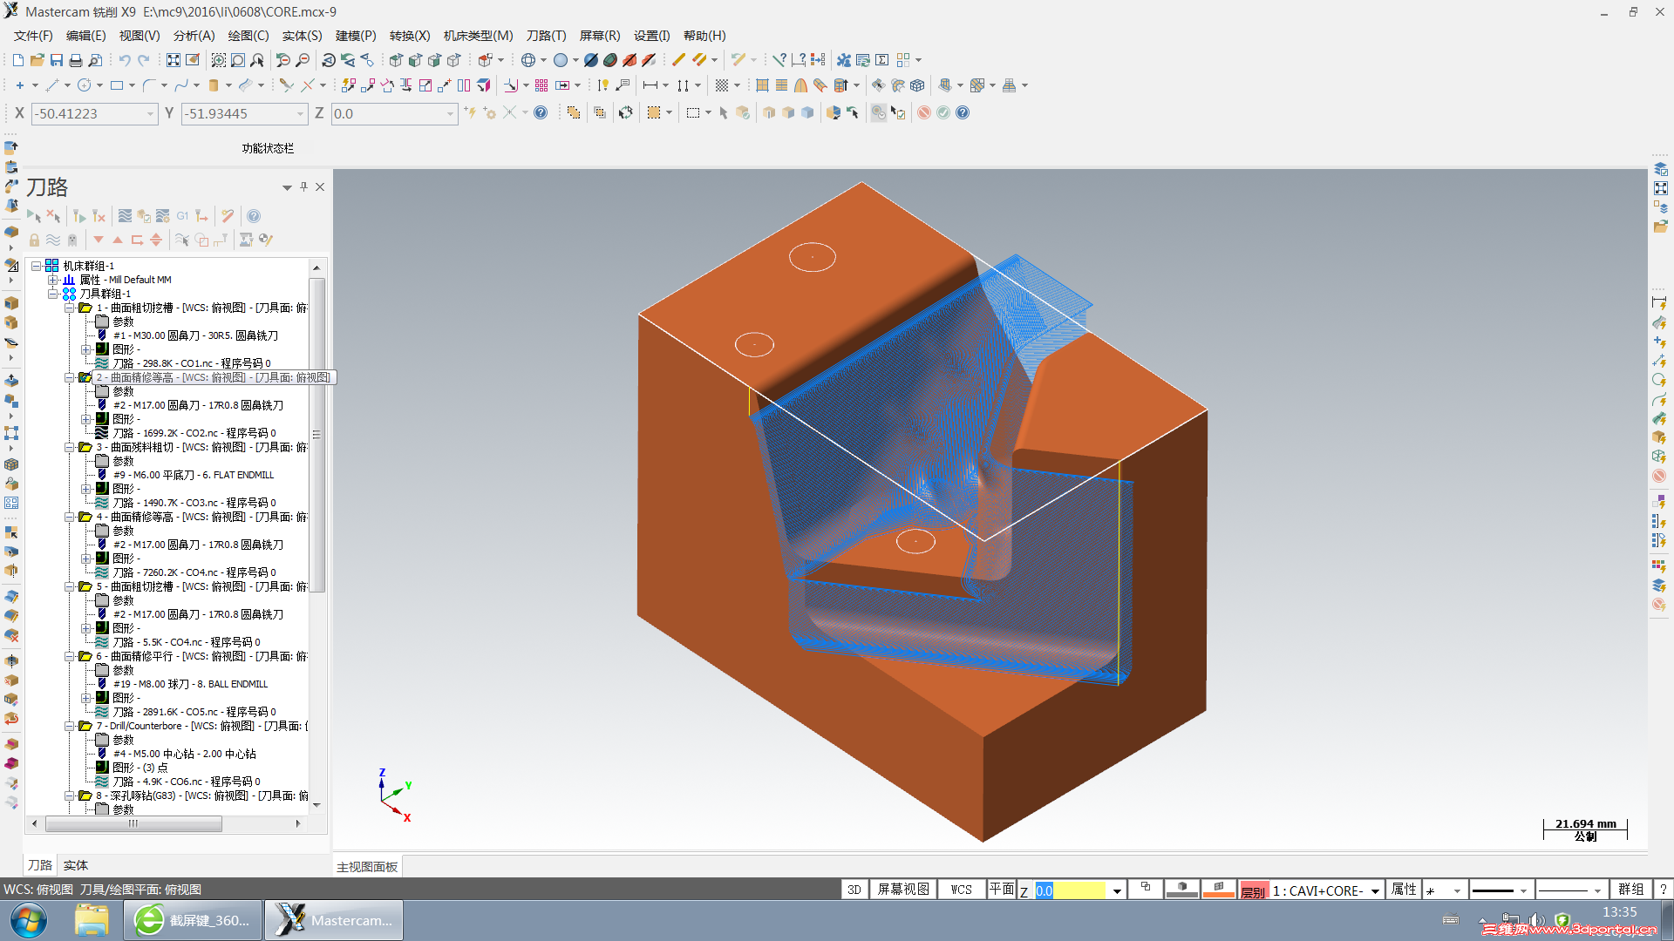Collapse operation 3 曲面残料粗切

point(70,447)
